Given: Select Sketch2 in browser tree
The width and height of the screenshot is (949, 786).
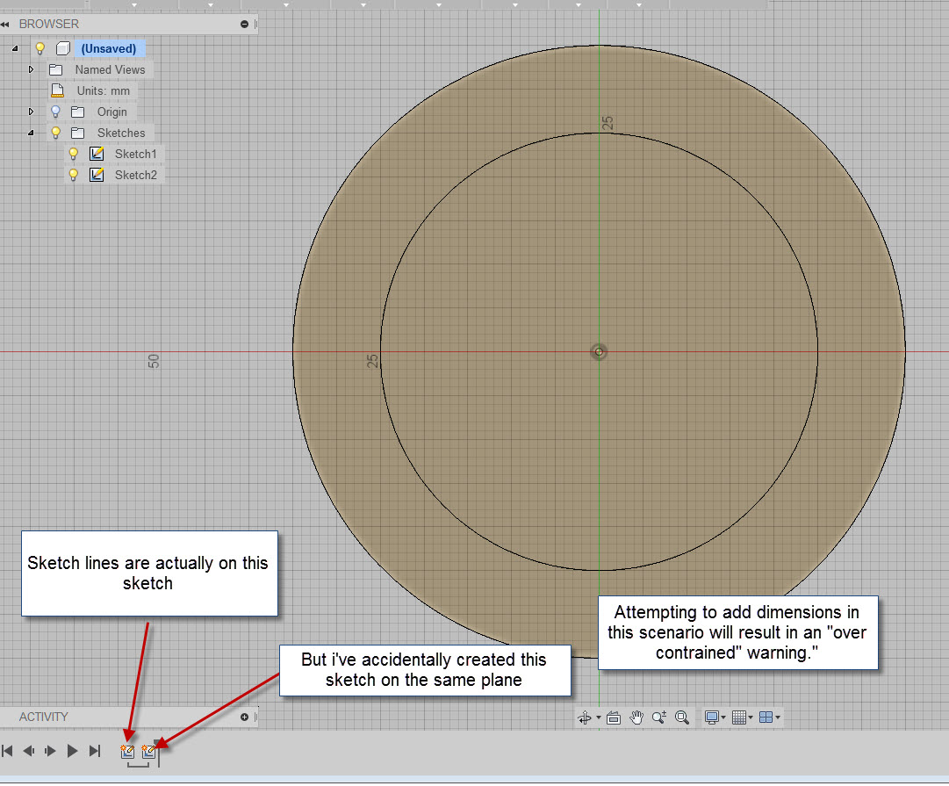Looking at the screenshot, I should click(135, 175).
